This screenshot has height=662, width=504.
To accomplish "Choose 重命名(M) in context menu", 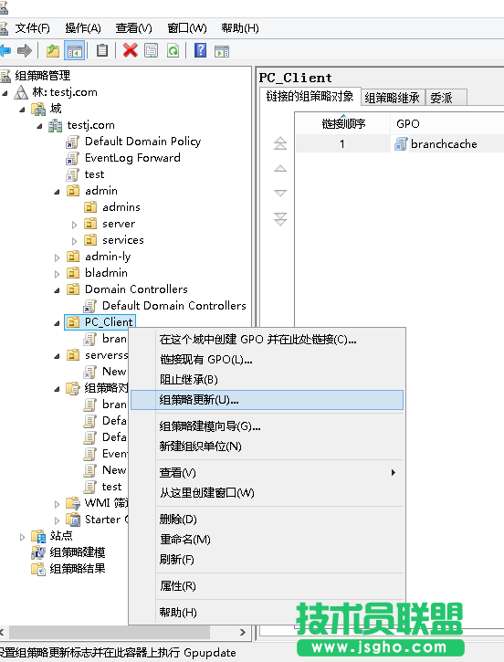I will pyautogui.click(x=267, y=539).
